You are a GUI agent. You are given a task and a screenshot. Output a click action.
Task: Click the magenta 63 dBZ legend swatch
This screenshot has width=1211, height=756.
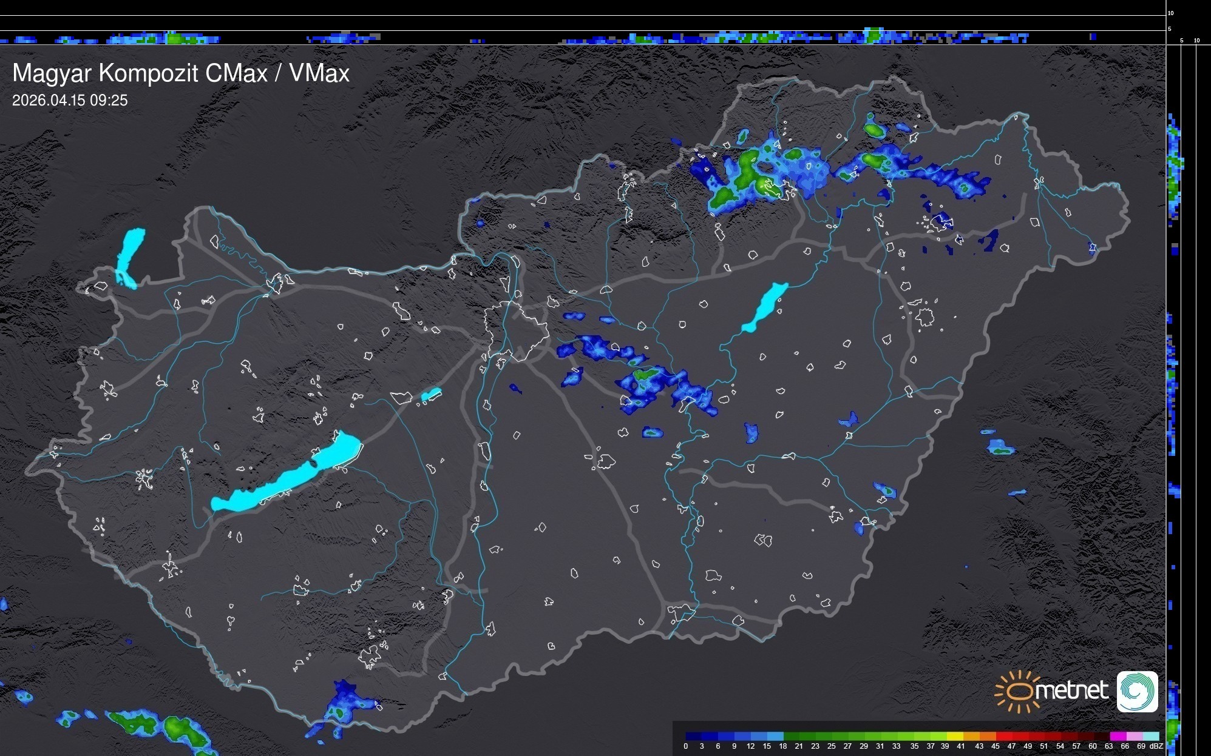pos(1118,737)
